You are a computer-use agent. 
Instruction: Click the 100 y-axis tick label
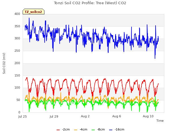(x=17, y=88)
